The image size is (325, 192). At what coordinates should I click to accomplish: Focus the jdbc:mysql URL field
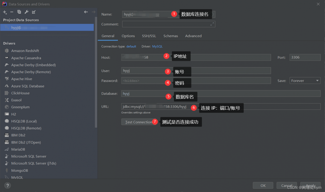click(x=221, y=107)
